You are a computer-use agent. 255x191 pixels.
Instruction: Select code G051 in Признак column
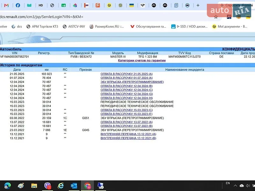pos(85,118)
